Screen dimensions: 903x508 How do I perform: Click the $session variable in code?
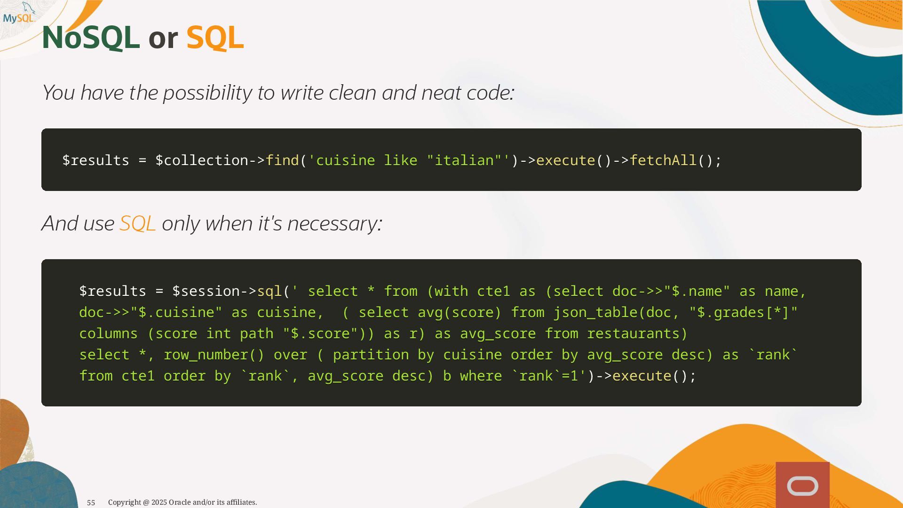tap(206, 291)
